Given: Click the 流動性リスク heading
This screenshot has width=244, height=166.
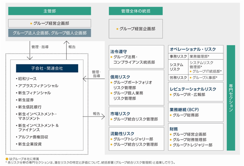Looking at the screenshot, I should point(122,134).
